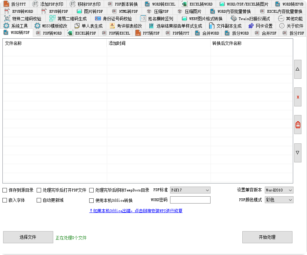The height and width of the screenshot is (255, 307).
Task: Move selected file down with triangle button
Action: coord(298,153)
